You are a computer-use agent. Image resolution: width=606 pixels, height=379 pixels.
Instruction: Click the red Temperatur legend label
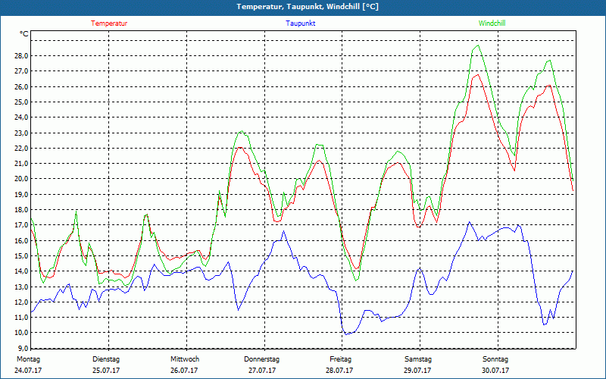coord(109,23)
